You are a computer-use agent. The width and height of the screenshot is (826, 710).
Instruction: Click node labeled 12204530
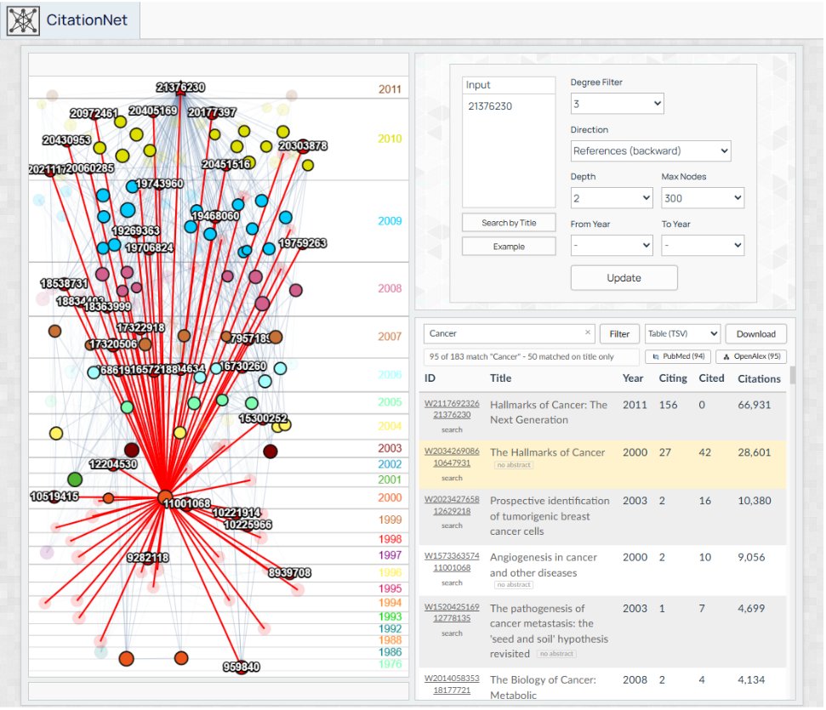coord(113,464)
